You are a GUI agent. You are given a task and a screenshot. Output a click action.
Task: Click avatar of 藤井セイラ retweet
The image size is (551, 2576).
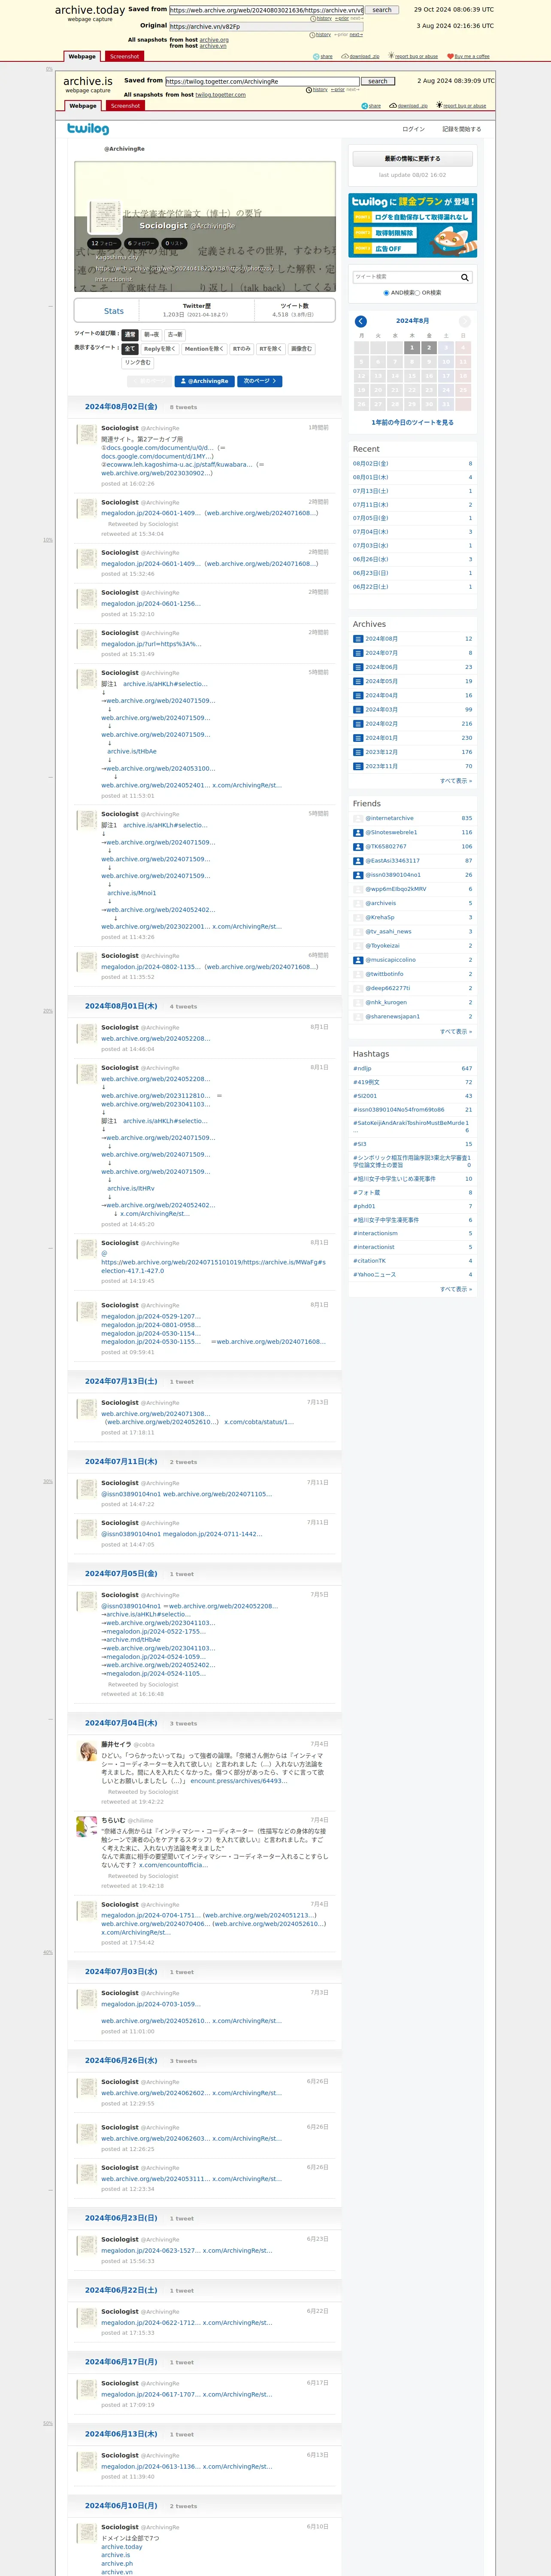pyautogui.click(x=88, y=1750)
